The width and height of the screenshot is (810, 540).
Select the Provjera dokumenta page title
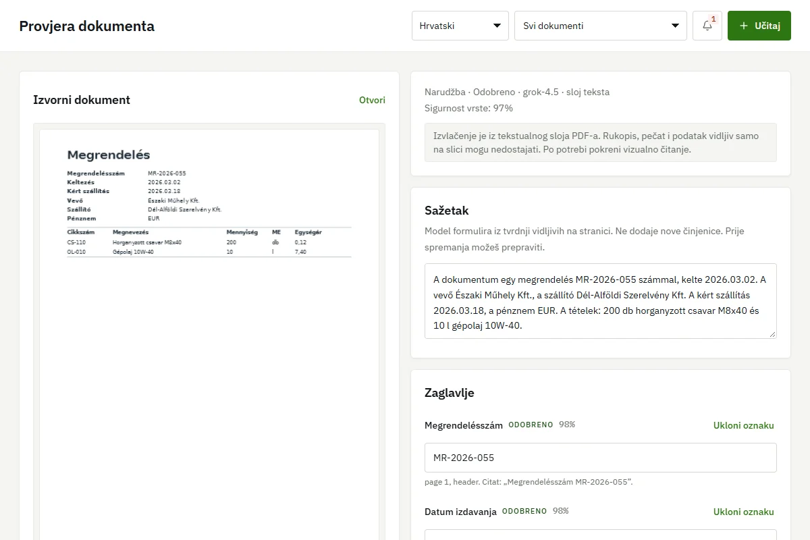coord(87,26)
